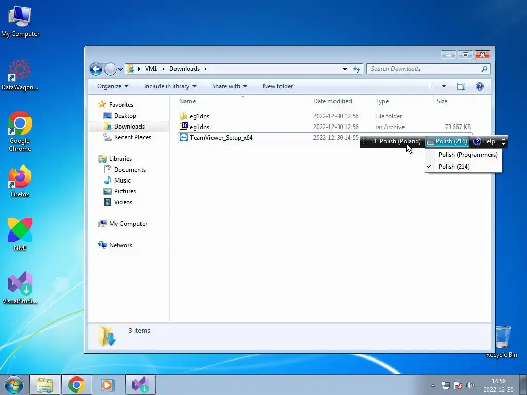
Task: Expand arrow before VM1 breadcrumb
Action: click(x=139, y=69)
